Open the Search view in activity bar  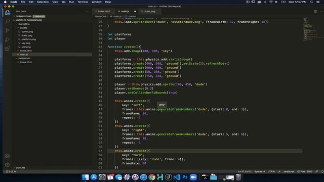pyautogui.click(x=8, y=21)
